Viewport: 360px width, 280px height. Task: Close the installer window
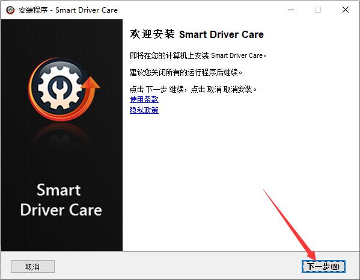pyautogui.click(x=346, y=10)
